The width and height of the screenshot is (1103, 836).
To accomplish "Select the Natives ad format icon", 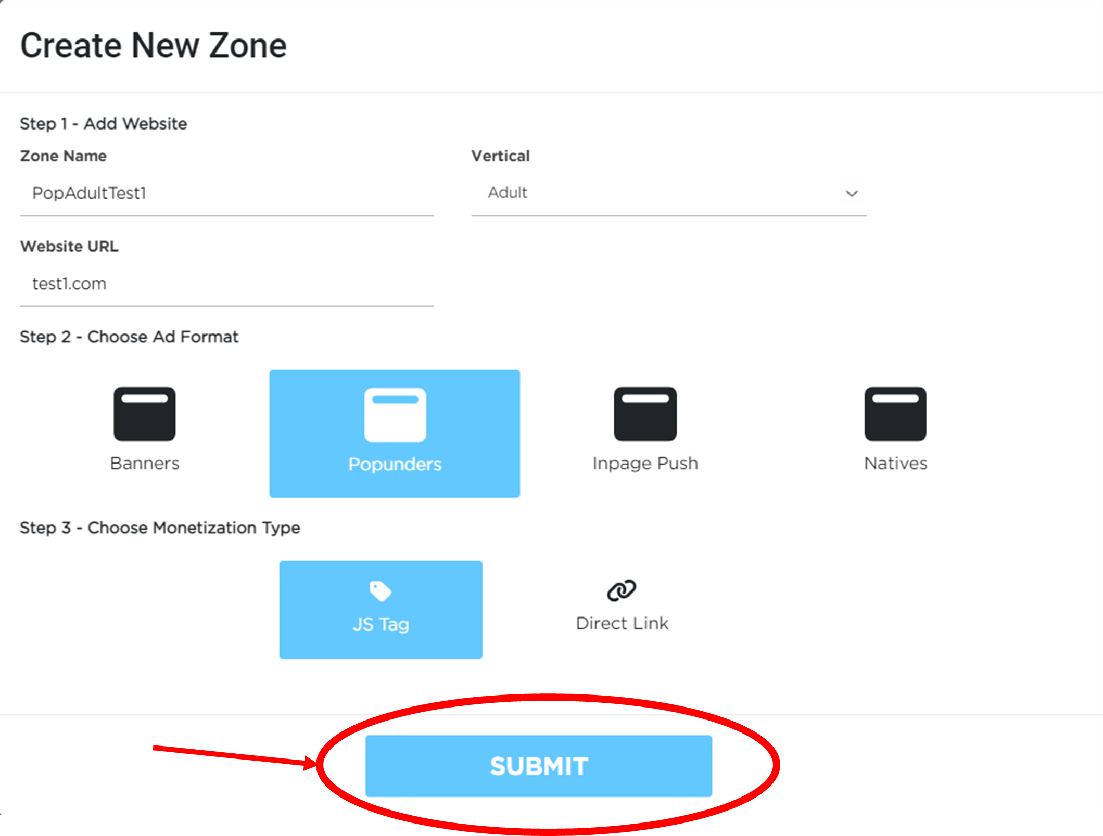I will [895, 414].
